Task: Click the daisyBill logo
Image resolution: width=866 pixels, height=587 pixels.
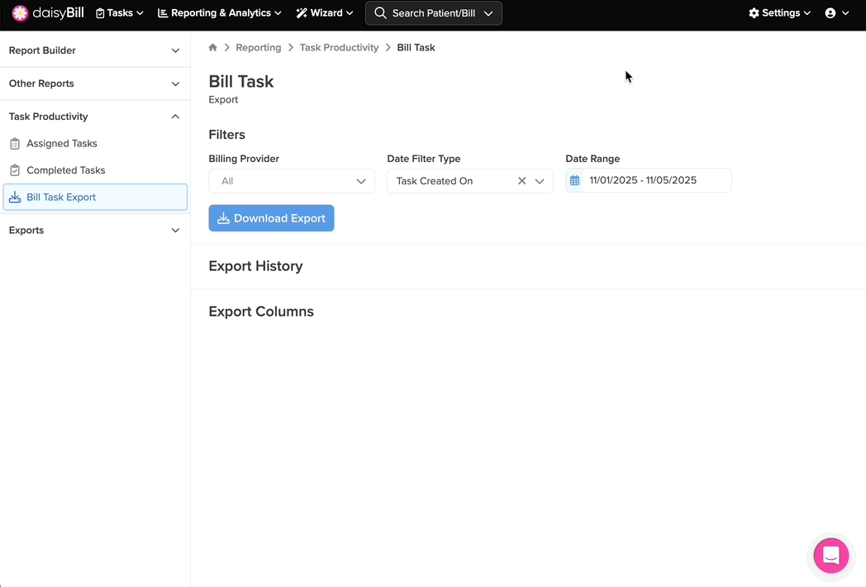Action: (47, 13)
